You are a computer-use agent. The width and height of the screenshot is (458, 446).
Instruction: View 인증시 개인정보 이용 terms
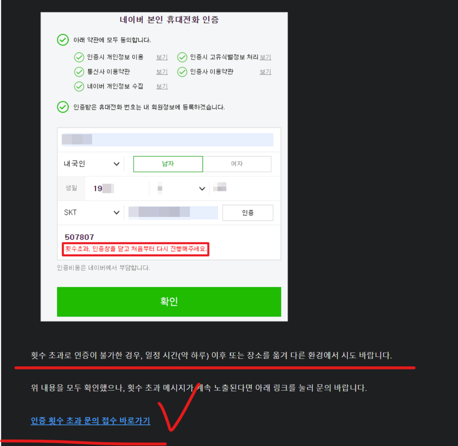click(162, 57)
